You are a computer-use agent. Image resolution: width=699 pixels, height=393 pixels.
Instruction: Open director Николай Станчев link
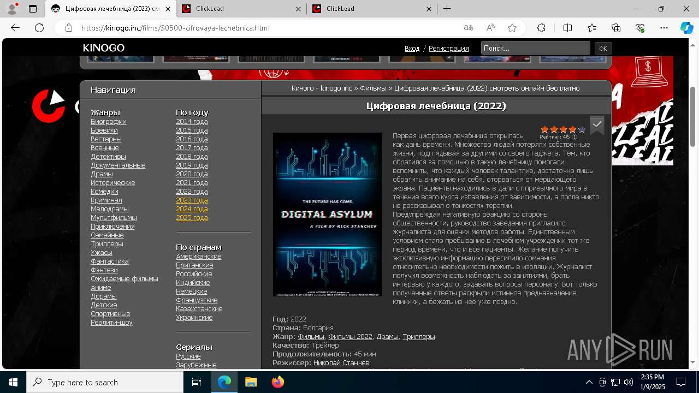(341, 362)
